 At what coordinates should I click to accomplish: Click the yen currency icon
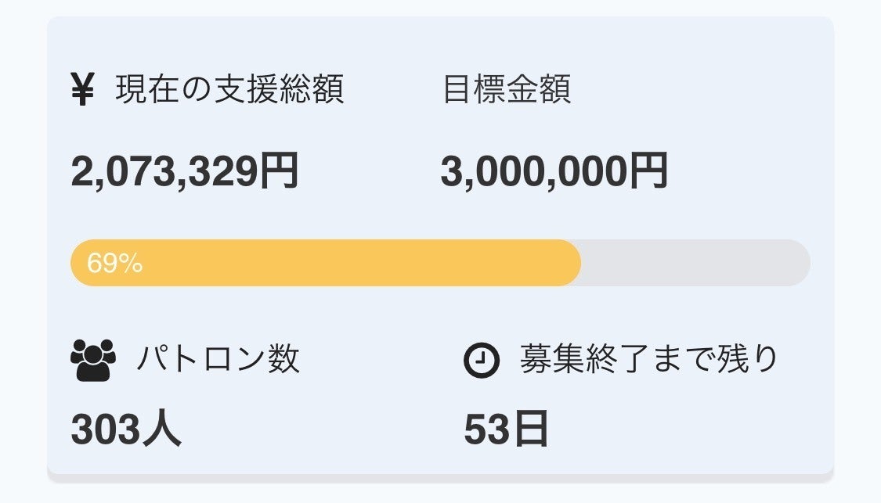point(82,91)
